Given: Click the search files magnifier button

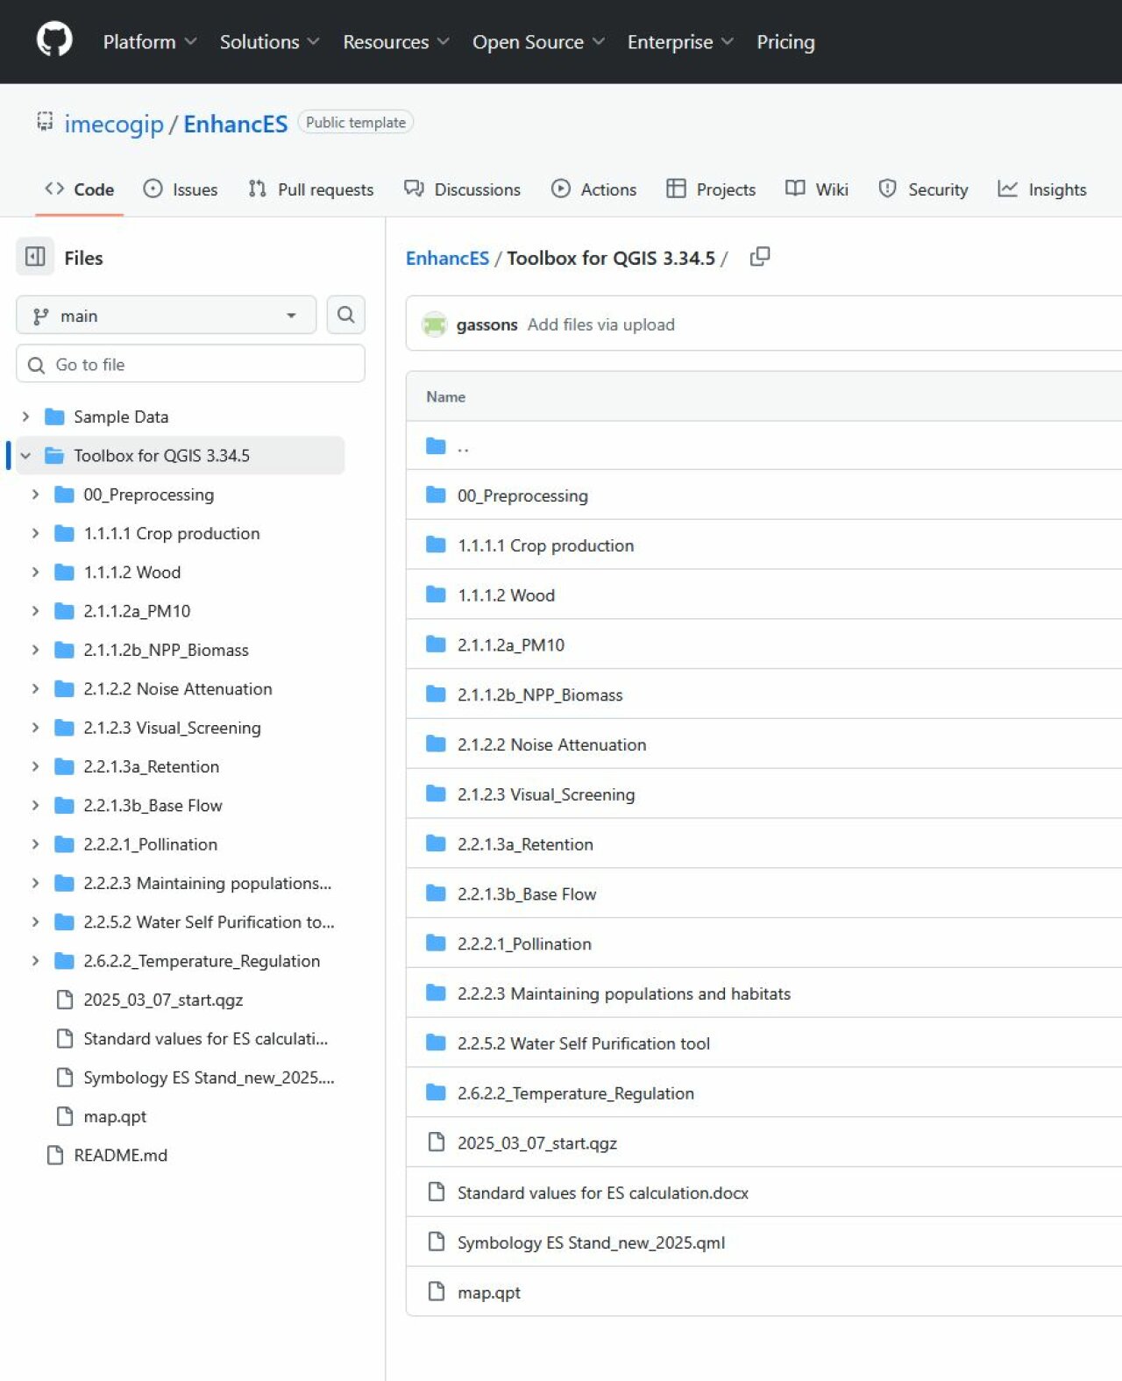Looking at the screenshot, I should click(x=345, y=315).
